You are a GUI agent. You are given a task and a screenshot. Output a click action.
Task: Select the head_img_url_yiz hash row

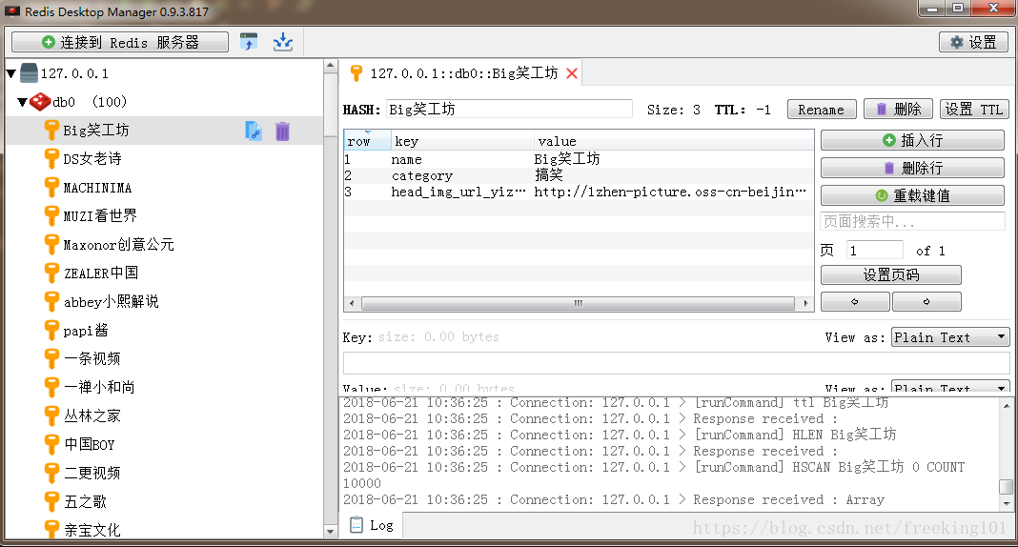point(579,192)
